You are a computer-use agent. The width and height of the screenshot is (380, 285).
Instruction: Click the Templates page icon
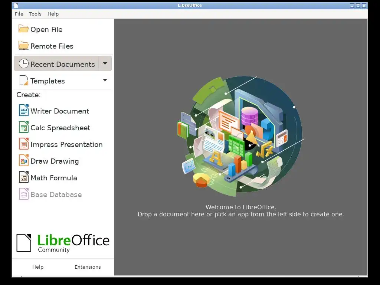pyautogui.click(x=23, y=81)
